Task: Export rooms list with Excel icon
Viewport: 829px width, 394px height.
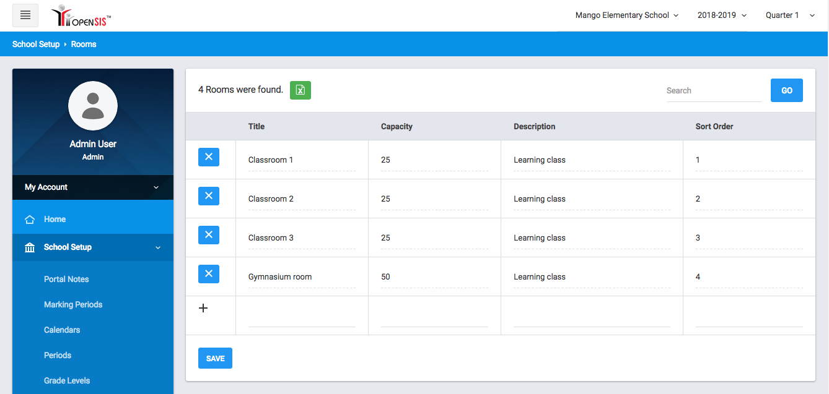Action: (300, 90)
